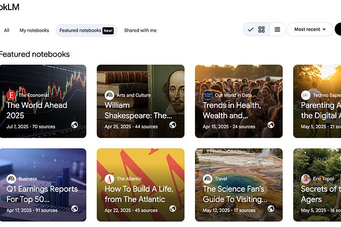341x227 pixels.
Task: Click The Economist logo icon
Action: click(11, 95)
